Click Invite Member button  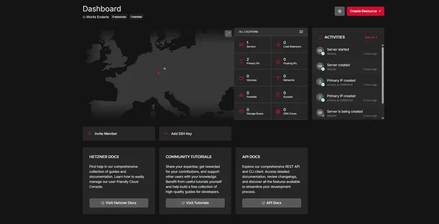click(119, 133)
